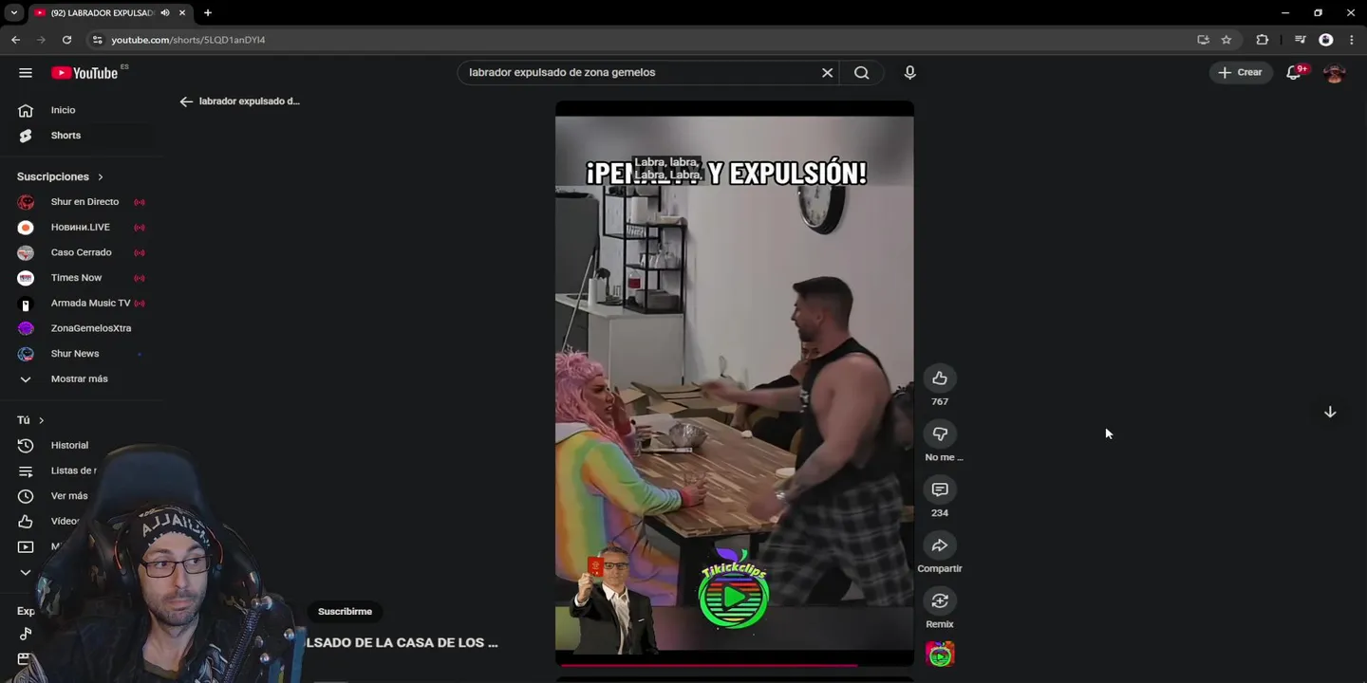
Task: Go back from search results arrow
Action: [186, 102]
